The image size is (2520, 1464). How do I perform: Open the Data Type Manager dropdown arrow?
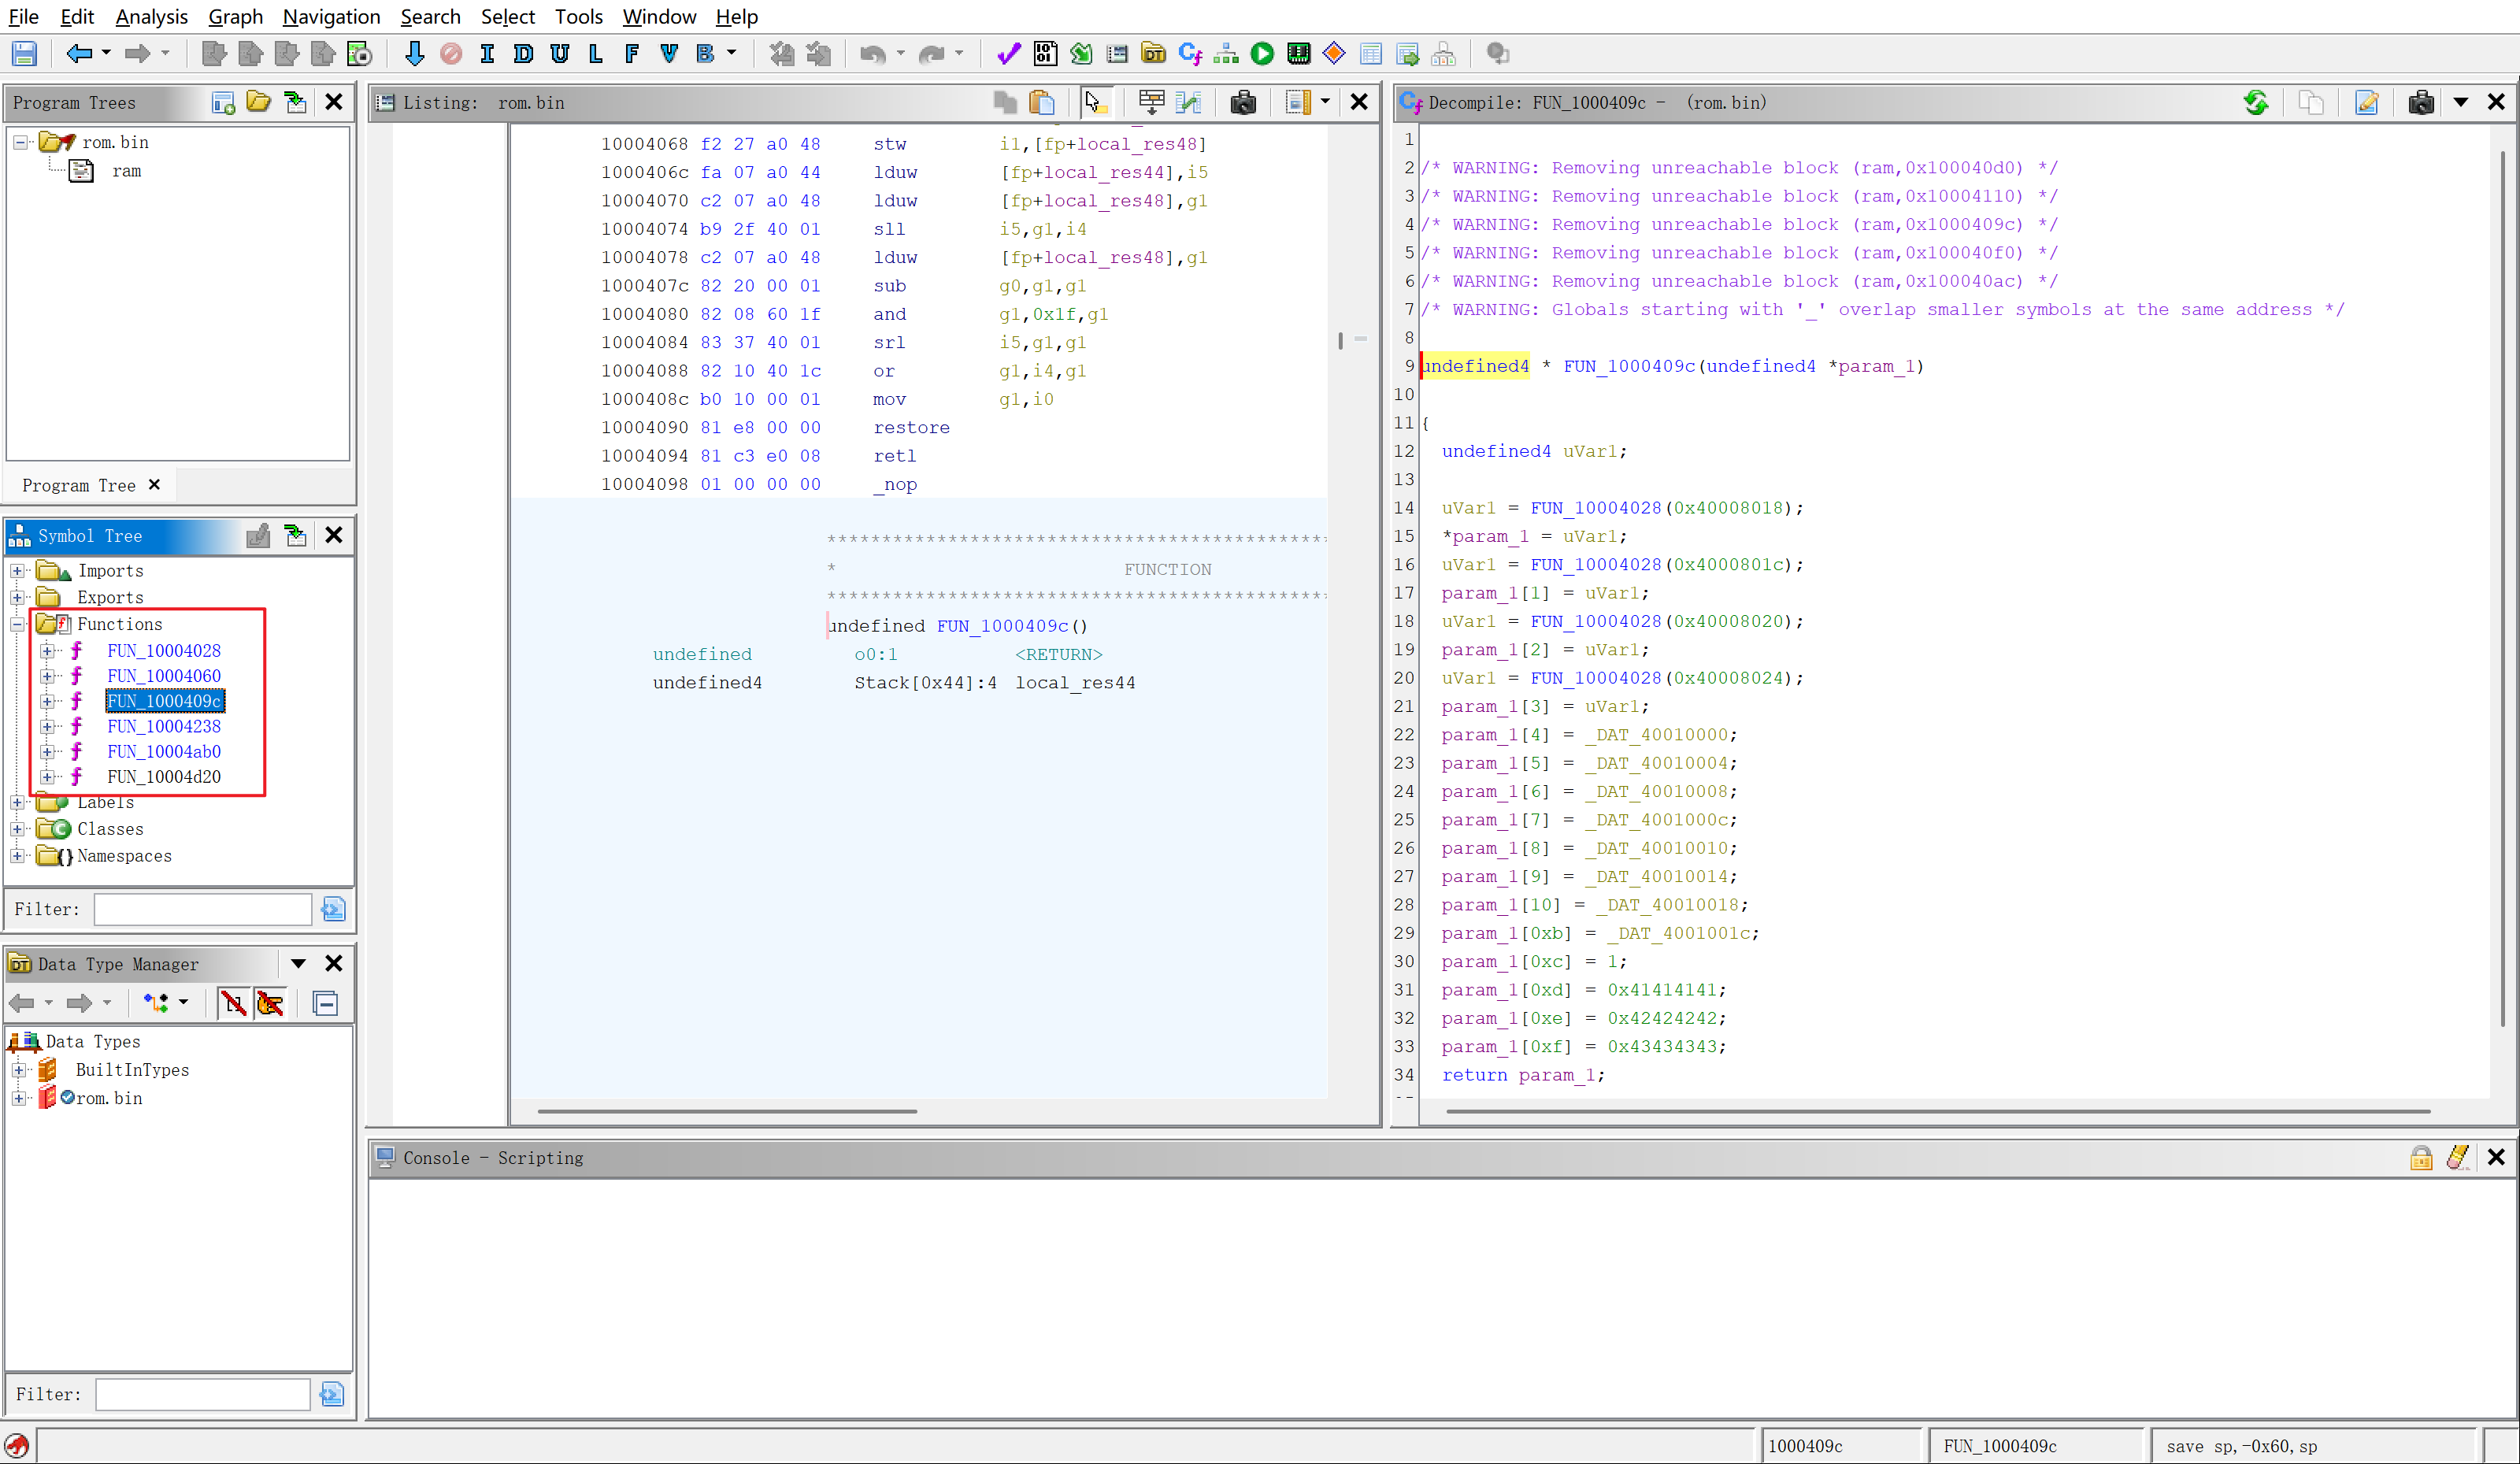click(298, 964)
